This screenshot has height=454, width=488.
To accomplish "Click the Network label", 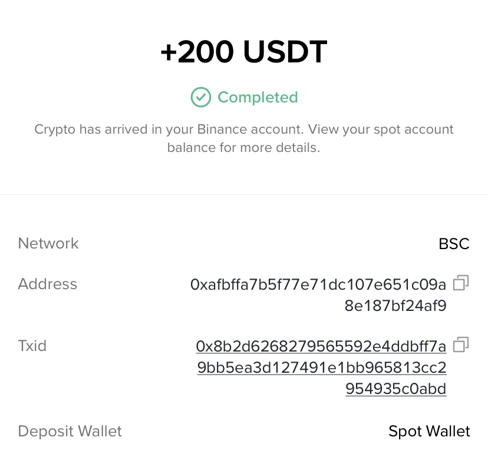I will tap(48, 244).
